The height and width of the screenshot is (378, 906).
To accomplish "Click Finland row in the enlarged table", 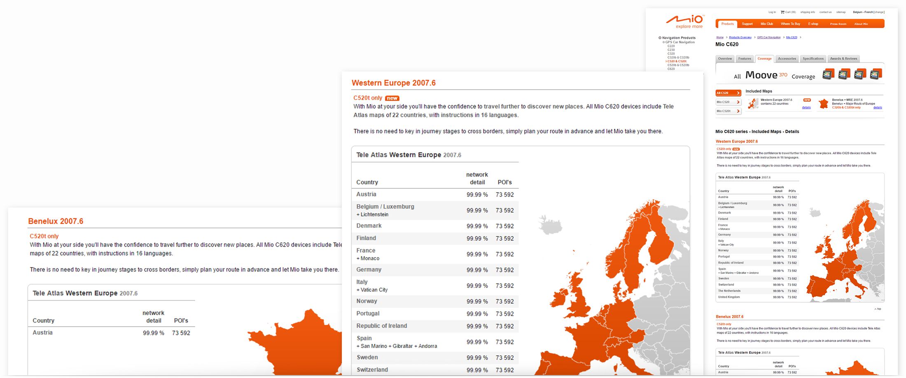I will [435, 238].
